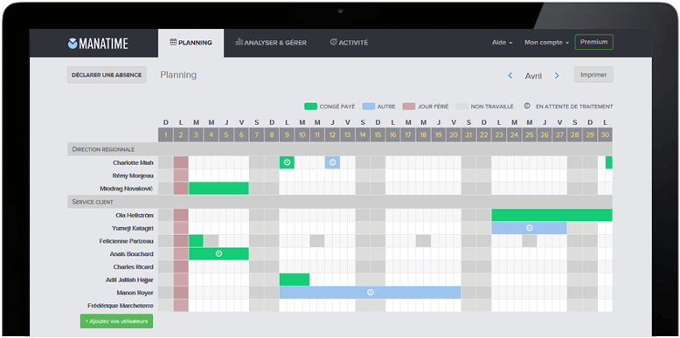Screen dimensions: 680x338
Task: Click the Ajoutez vos utilisateurs button
Action: (x=116, y=321)
